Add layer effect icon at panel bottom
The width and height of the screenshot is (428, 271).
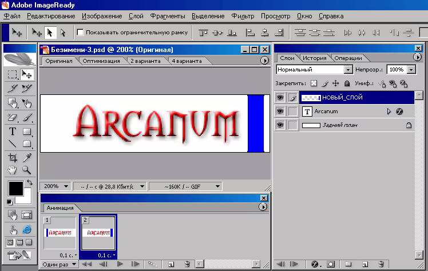[315, 264]
